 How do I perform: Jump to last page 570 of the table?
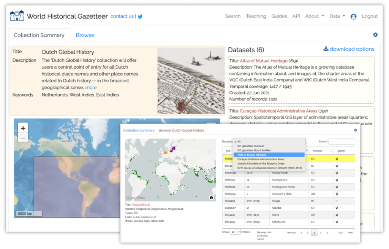point(340,233)
